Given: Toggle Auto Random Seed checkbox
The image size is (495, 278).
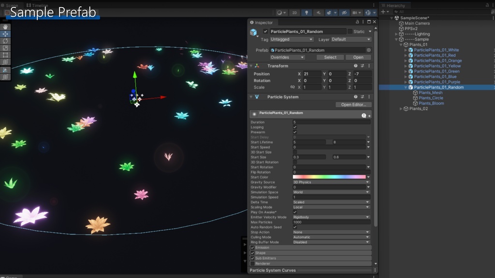Looking at the screenshot, I should [x=295, y=227].
